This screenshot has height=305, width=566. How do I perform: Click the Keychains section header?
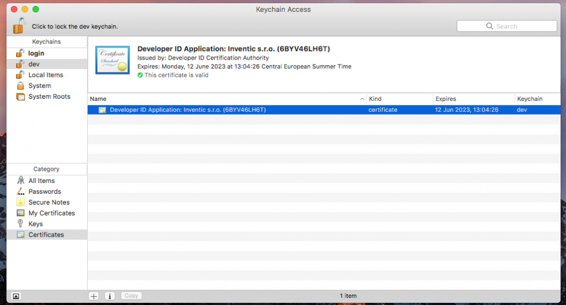pyautogui.click(x=47, y=42)
